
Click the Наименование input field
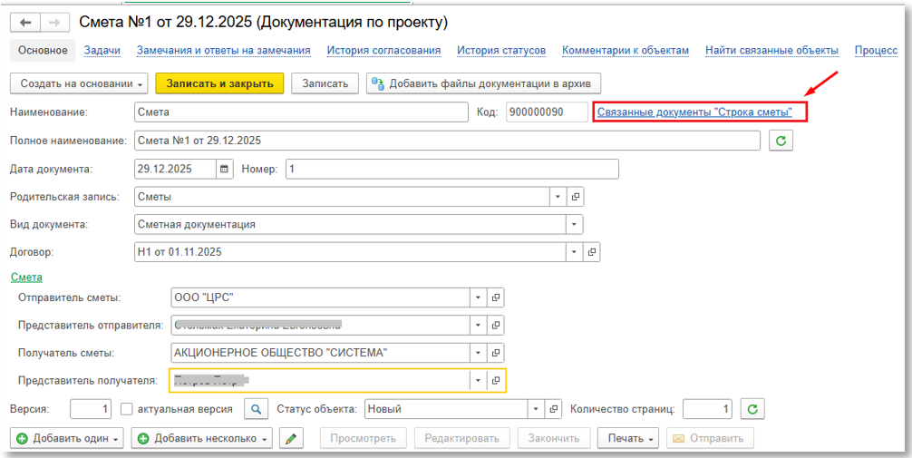[x=297, y=112]
